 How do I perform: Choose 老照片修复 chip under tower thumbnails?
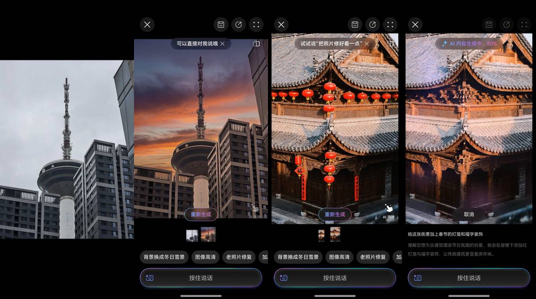coord(239,257)
